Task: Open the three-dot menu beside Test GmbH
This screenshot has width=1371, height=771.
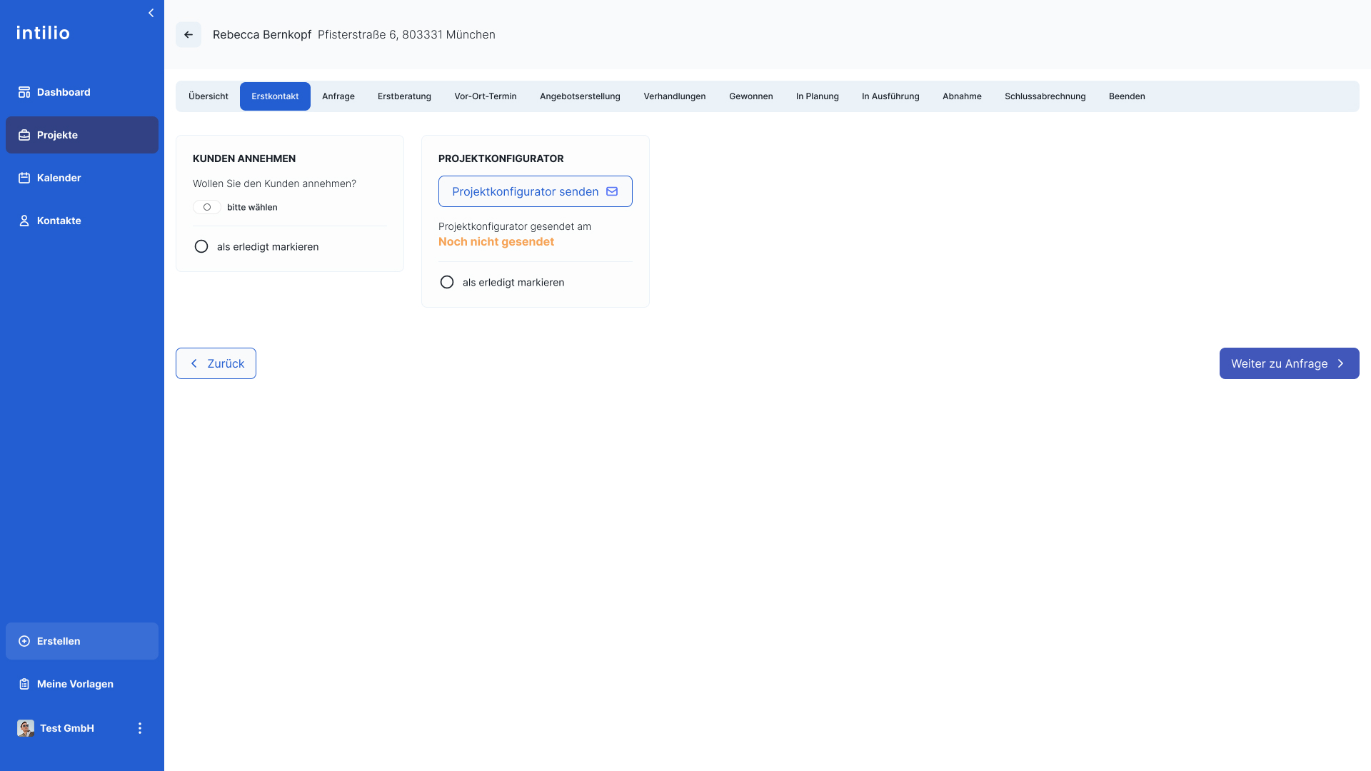Action: click(x=140, y=728)
